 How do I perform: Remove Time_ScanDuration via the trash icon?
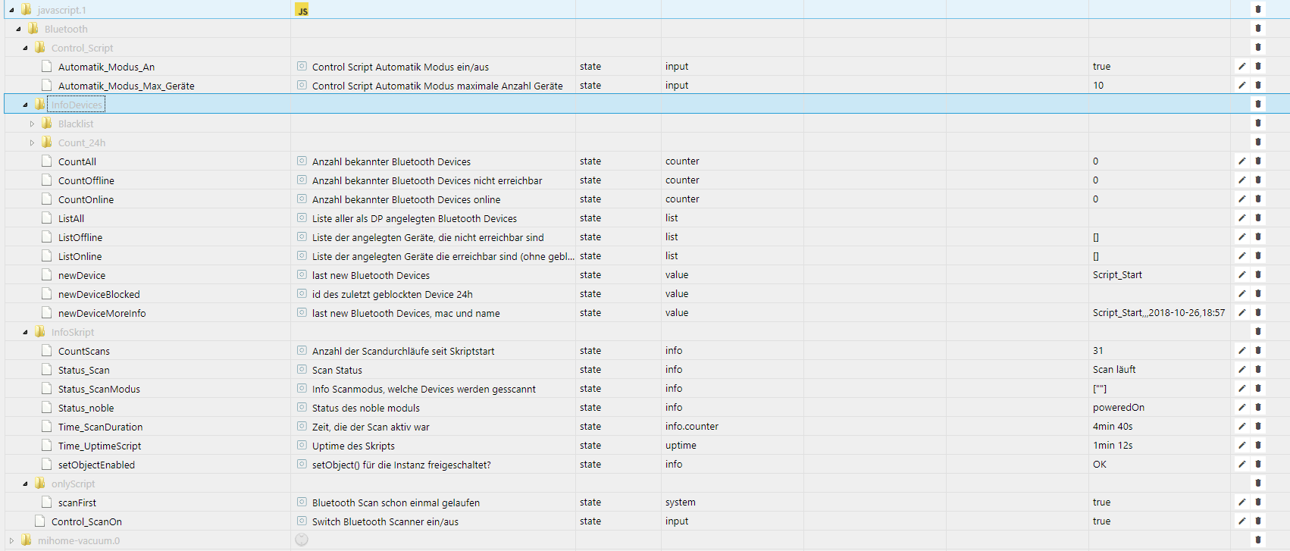(x=1258, y=427)
